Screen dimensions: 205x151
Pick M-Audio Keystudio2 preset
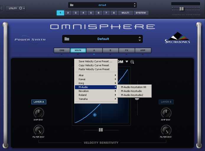[x=134, y=95]
